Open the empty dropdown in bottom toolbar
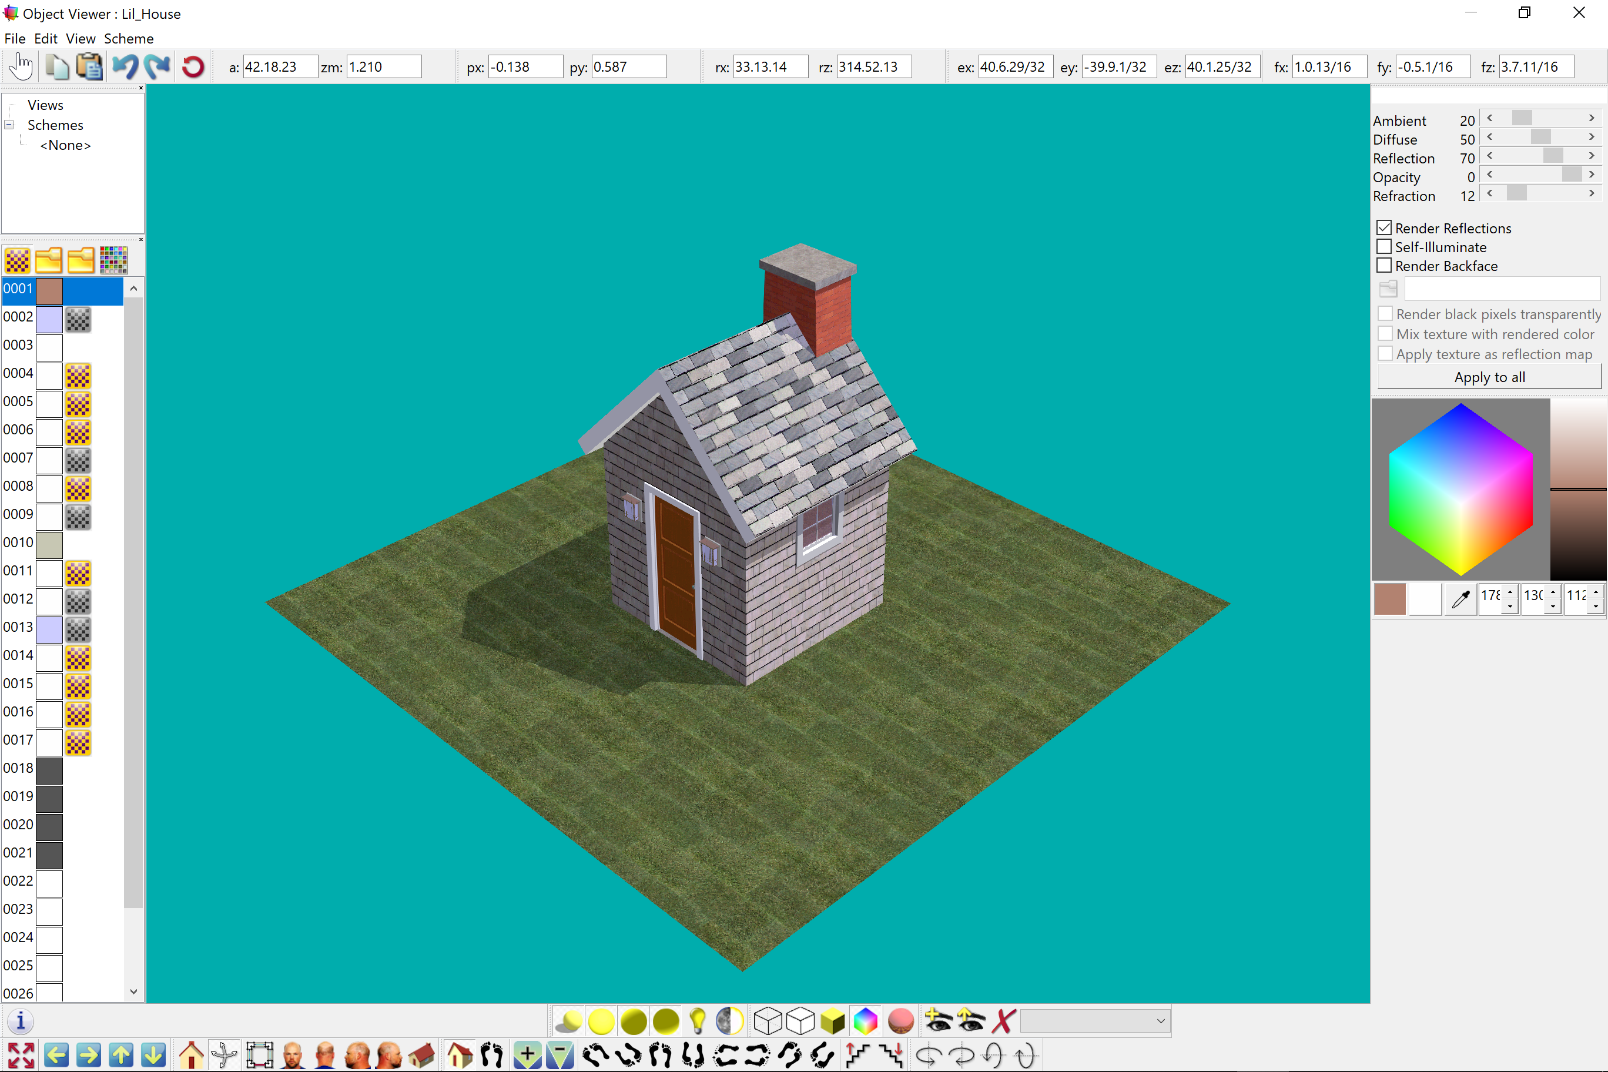 [1096, 1021]
